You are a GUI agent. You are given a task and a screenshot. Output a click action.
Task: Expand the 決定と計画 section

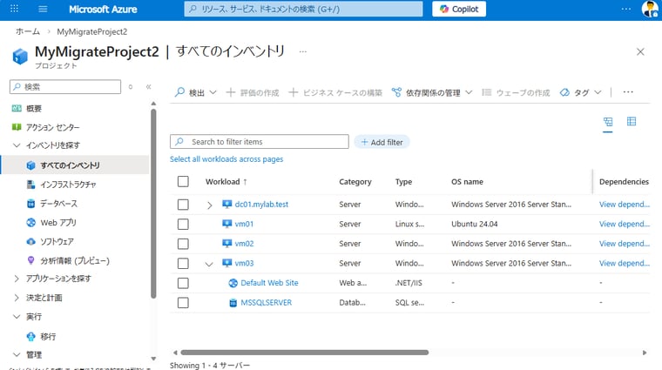(x=17, y=298)
